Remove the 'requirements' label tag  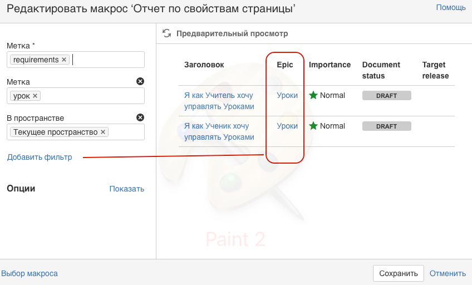point(64,60)
